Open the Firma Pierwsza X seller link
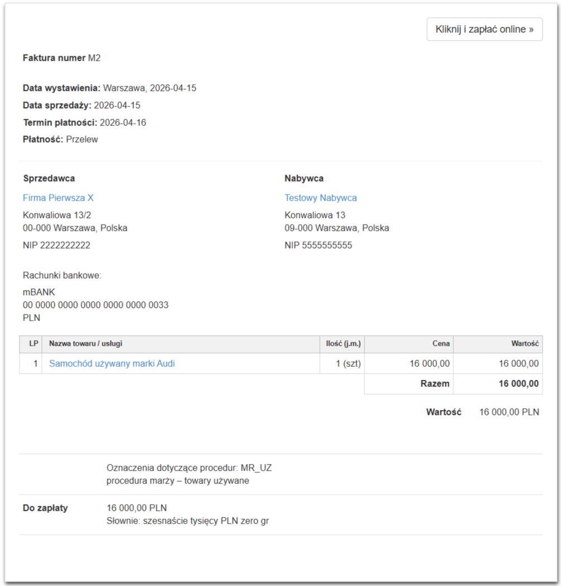The image size is (561, 586). click(58, 198)
